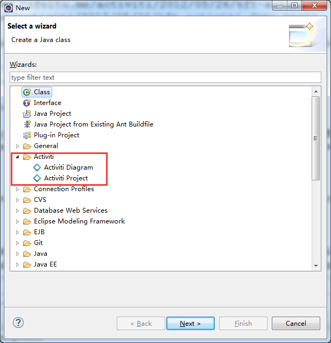Screen dimensions: 331x343
Task: Click the scrollbar up arrow
Action: (316, 92)
